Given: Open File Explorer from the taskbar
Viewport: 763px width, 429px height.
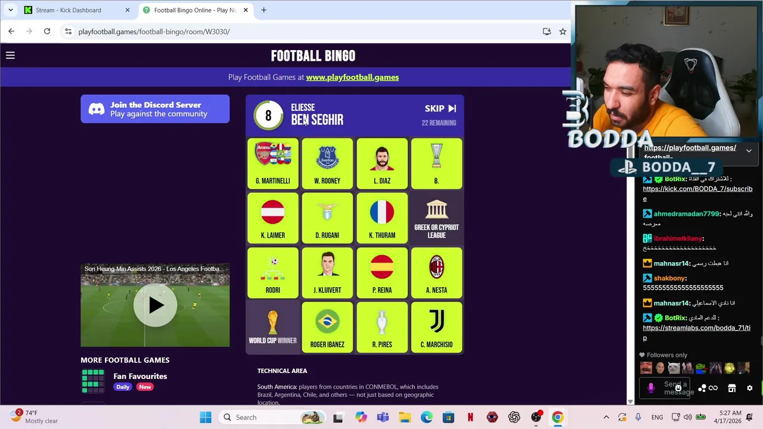Looking at the screenshot, I should [x=404, y=417].
